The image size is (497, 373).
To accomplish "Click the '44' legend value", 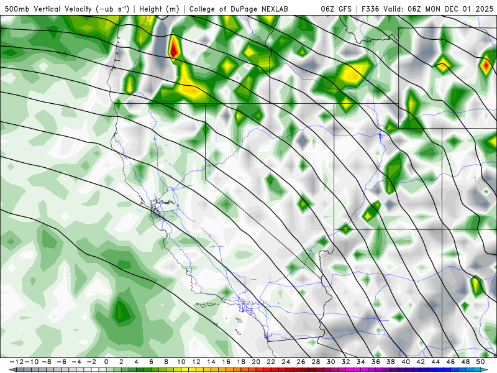I will click(x=435, y=362).
